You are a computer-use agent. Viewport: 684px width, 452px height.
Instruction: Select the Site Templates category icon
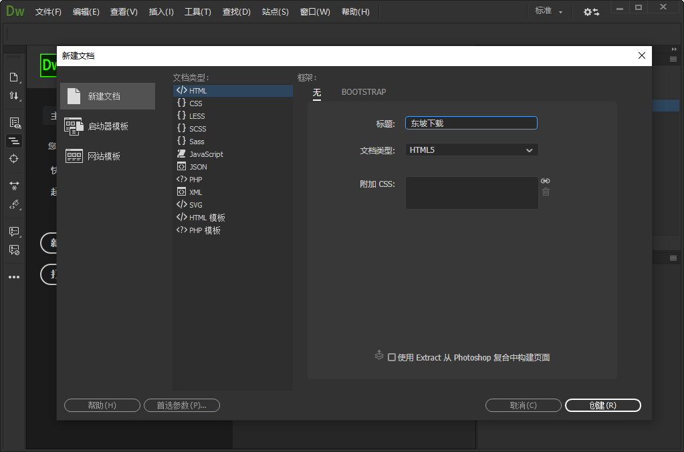(x=74, y=156)
